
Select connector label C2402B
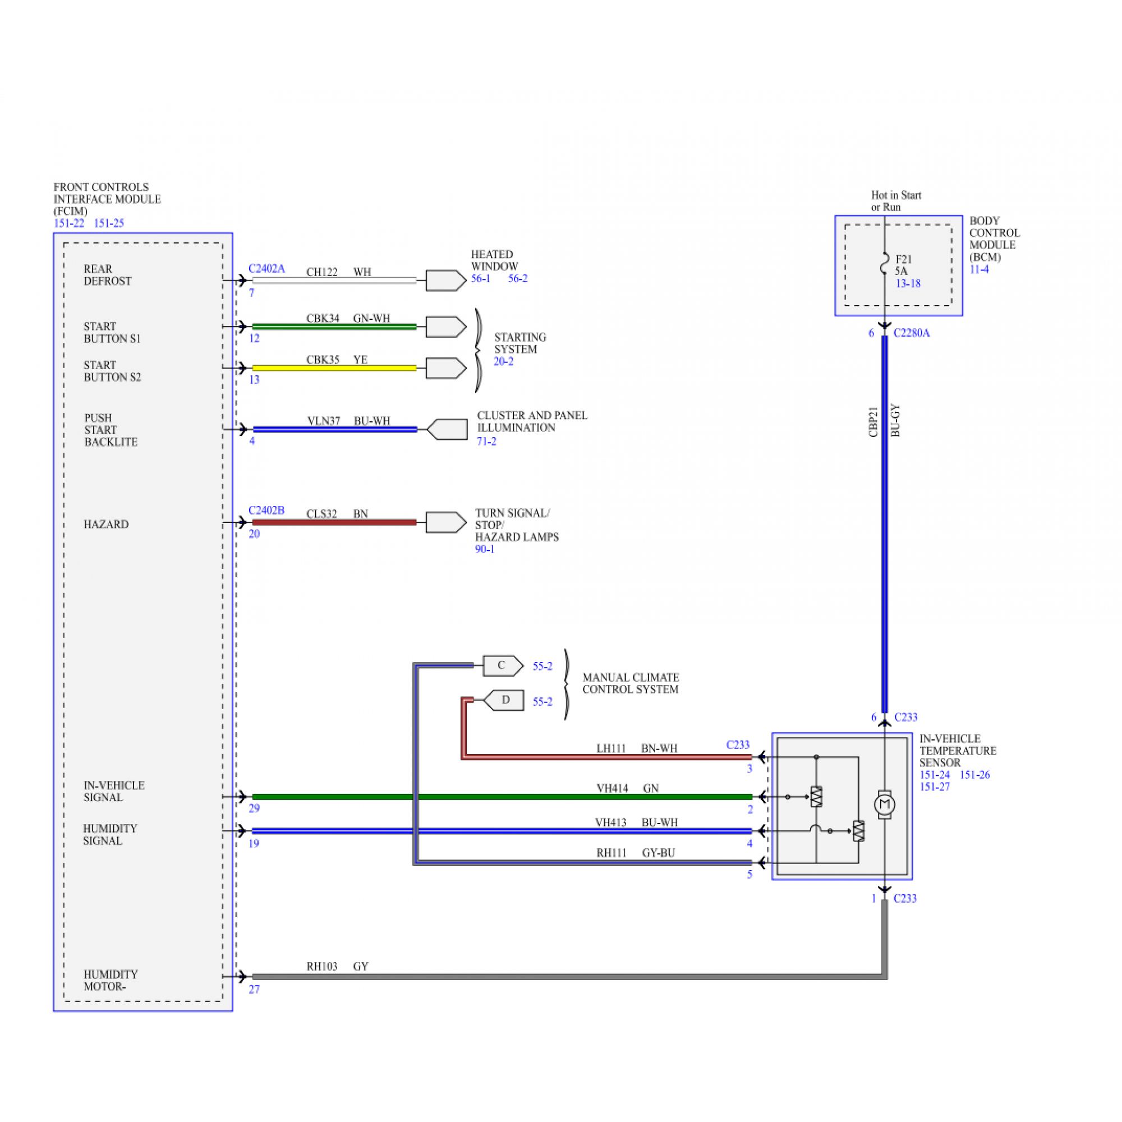click(x=266, y=510)
